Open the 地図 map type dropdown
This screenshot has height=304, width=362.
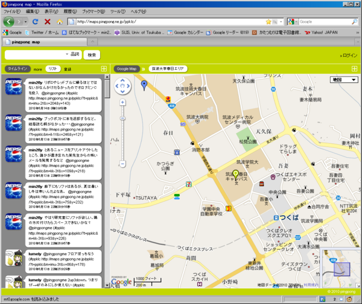pyautogui.click(x=344, y=79)
